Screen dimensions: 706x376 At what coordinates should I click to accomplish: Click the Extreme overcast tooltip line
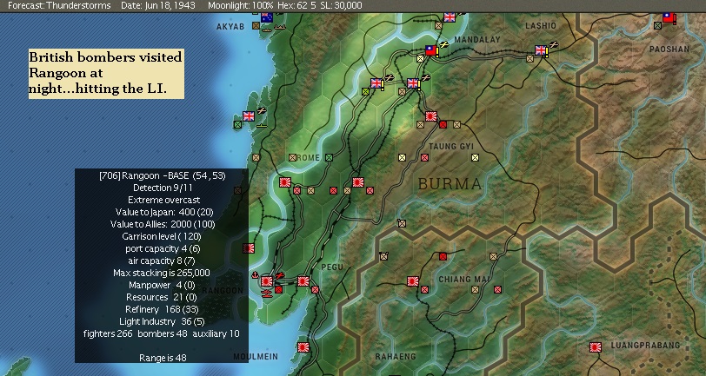[163, 200]
